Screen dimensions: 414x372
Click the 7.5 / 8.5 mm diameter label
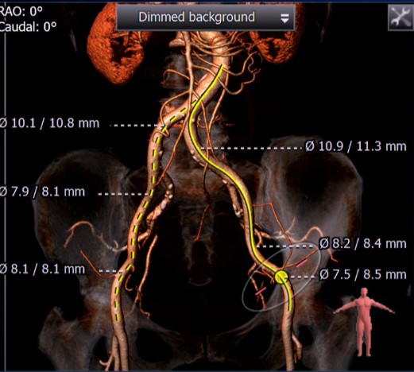coord(362,274)
